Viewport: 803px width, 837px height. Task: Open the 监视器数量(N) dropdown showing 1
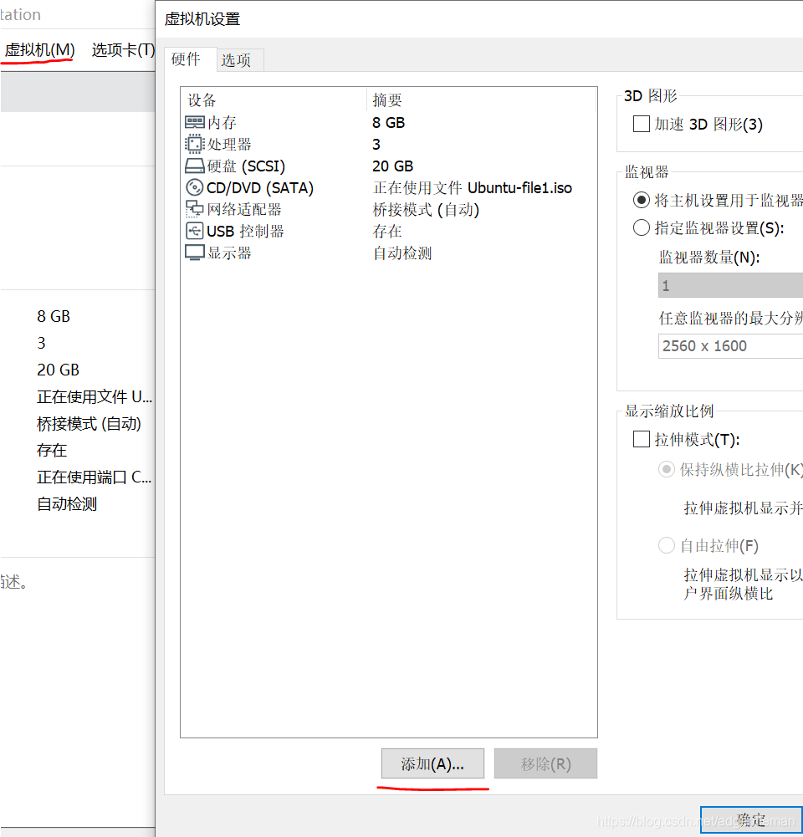tap(730, 286)
